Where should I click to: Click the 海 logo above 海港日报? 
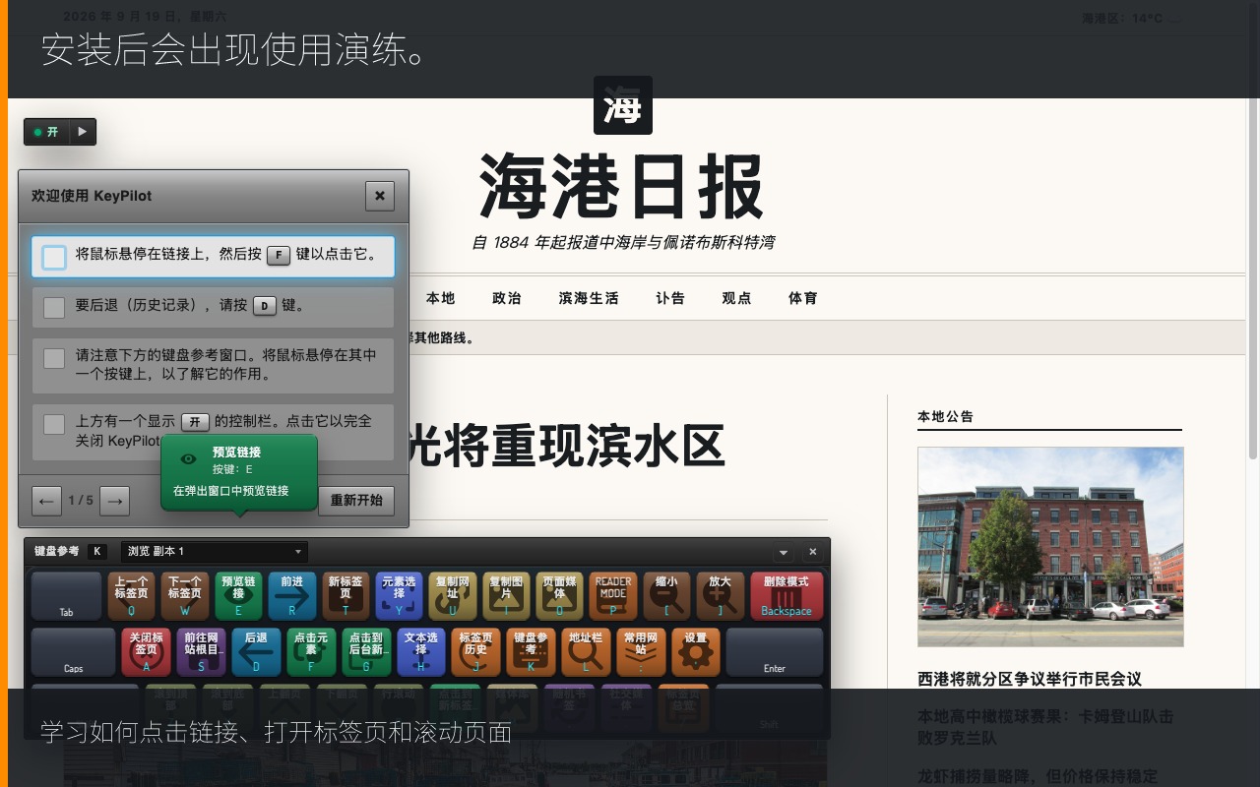[623, 105]
